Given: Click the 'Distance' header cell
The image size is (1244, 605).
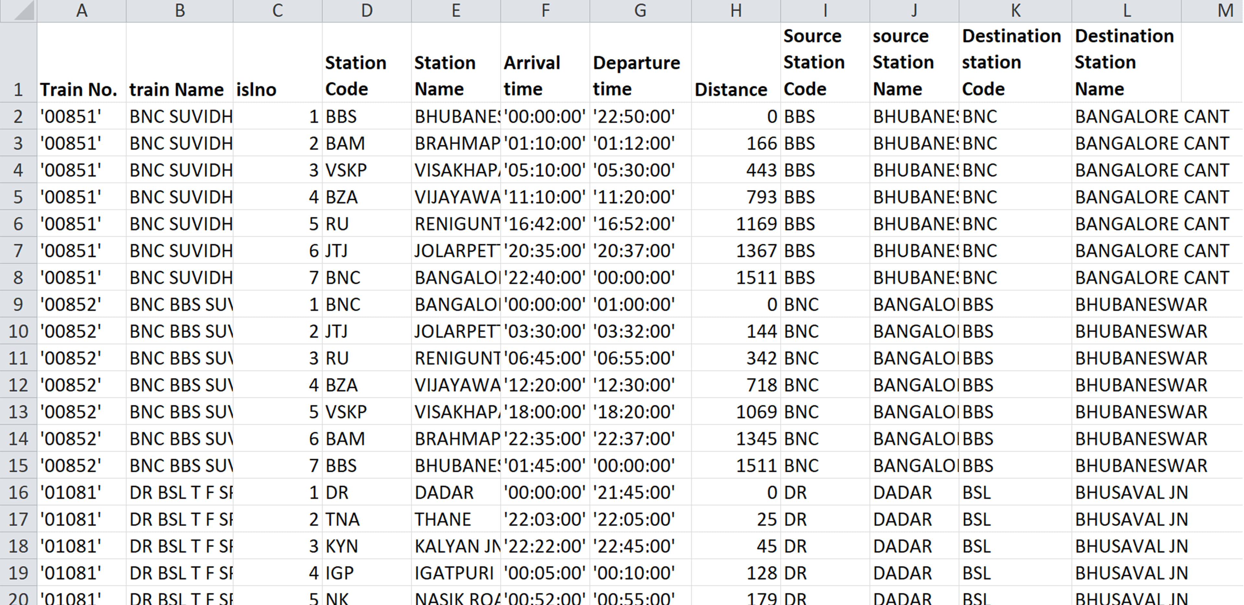Looking at the screenshot, I should click(x=731, y=90).
